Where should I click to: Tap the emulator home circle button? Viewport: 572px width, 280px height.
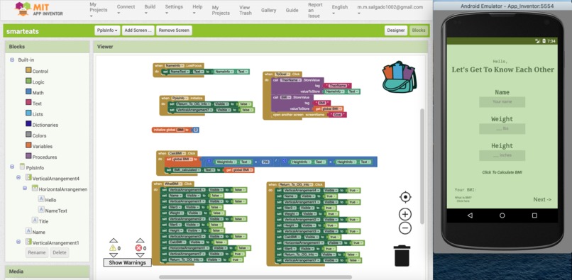pos(502,215)
